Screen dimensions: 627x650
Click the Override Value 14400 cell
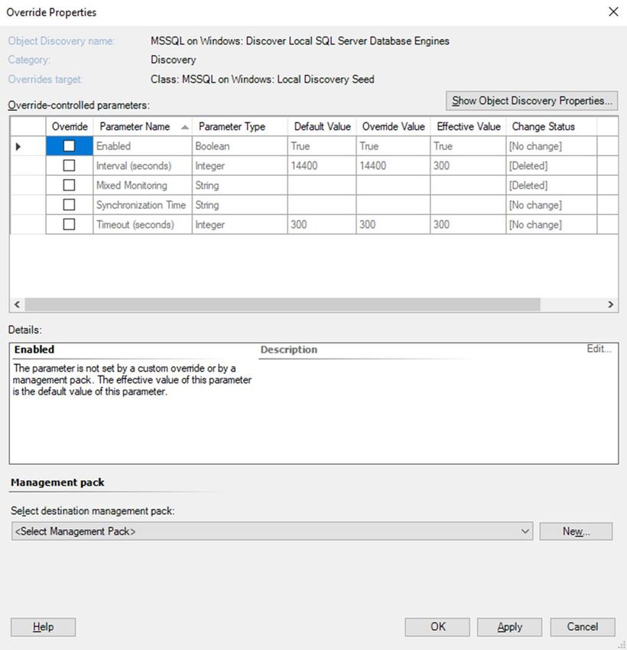tap(393, 166)
